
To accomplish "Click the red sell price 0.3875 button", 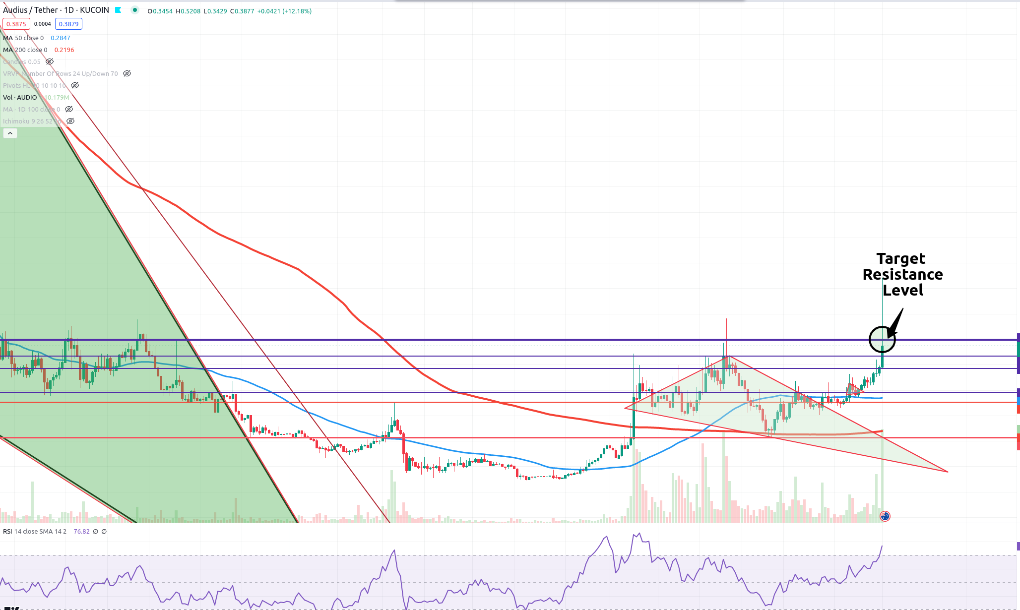I will [16, 24].
